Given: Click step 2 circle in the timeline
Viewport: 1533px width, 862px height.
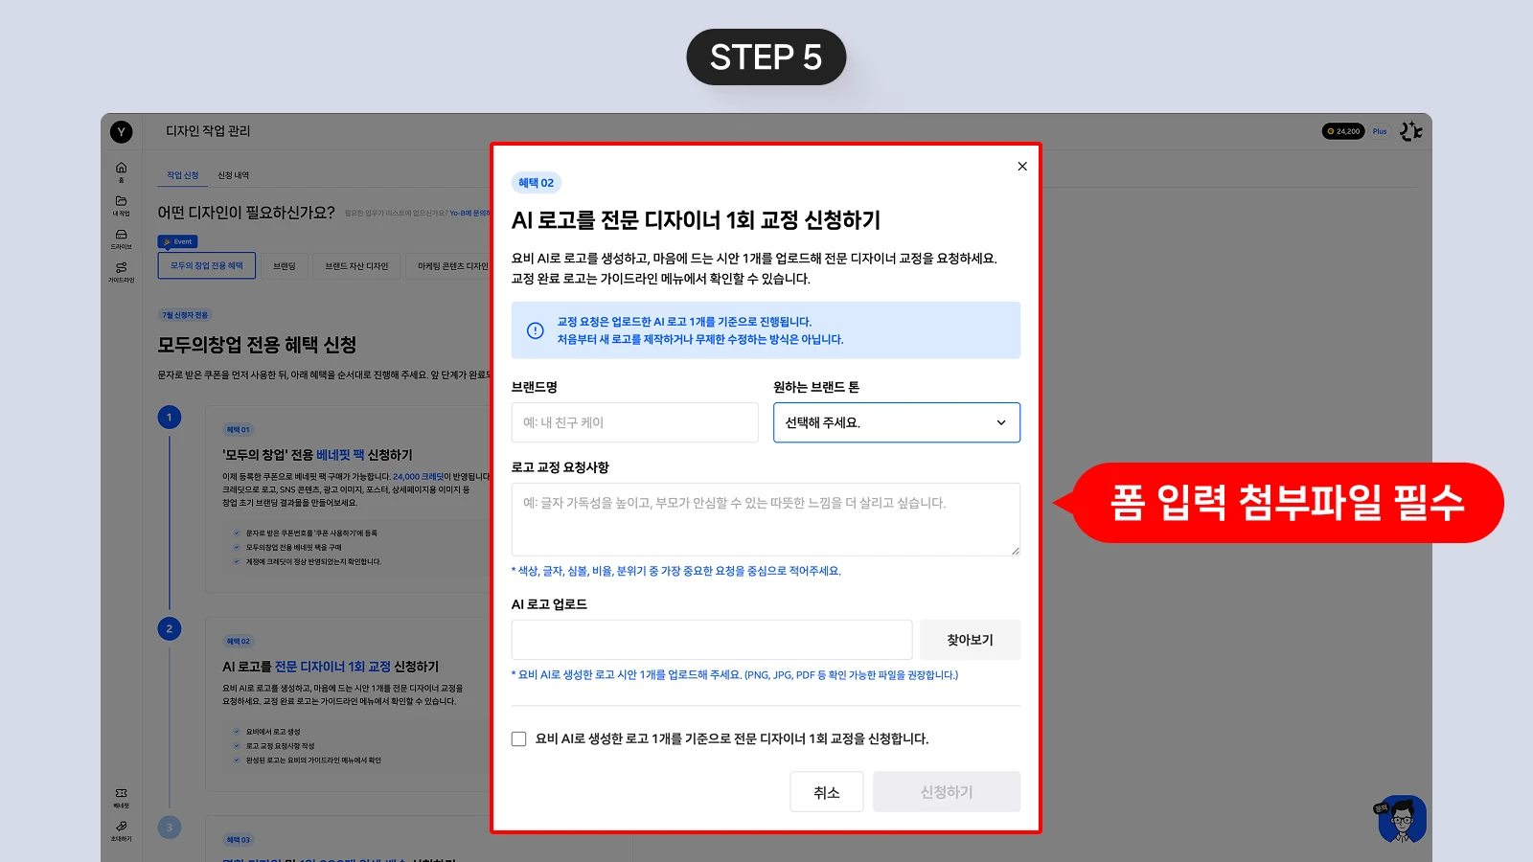Looking at the screenshot, I should pyautogui.click(x=170, y=629).
